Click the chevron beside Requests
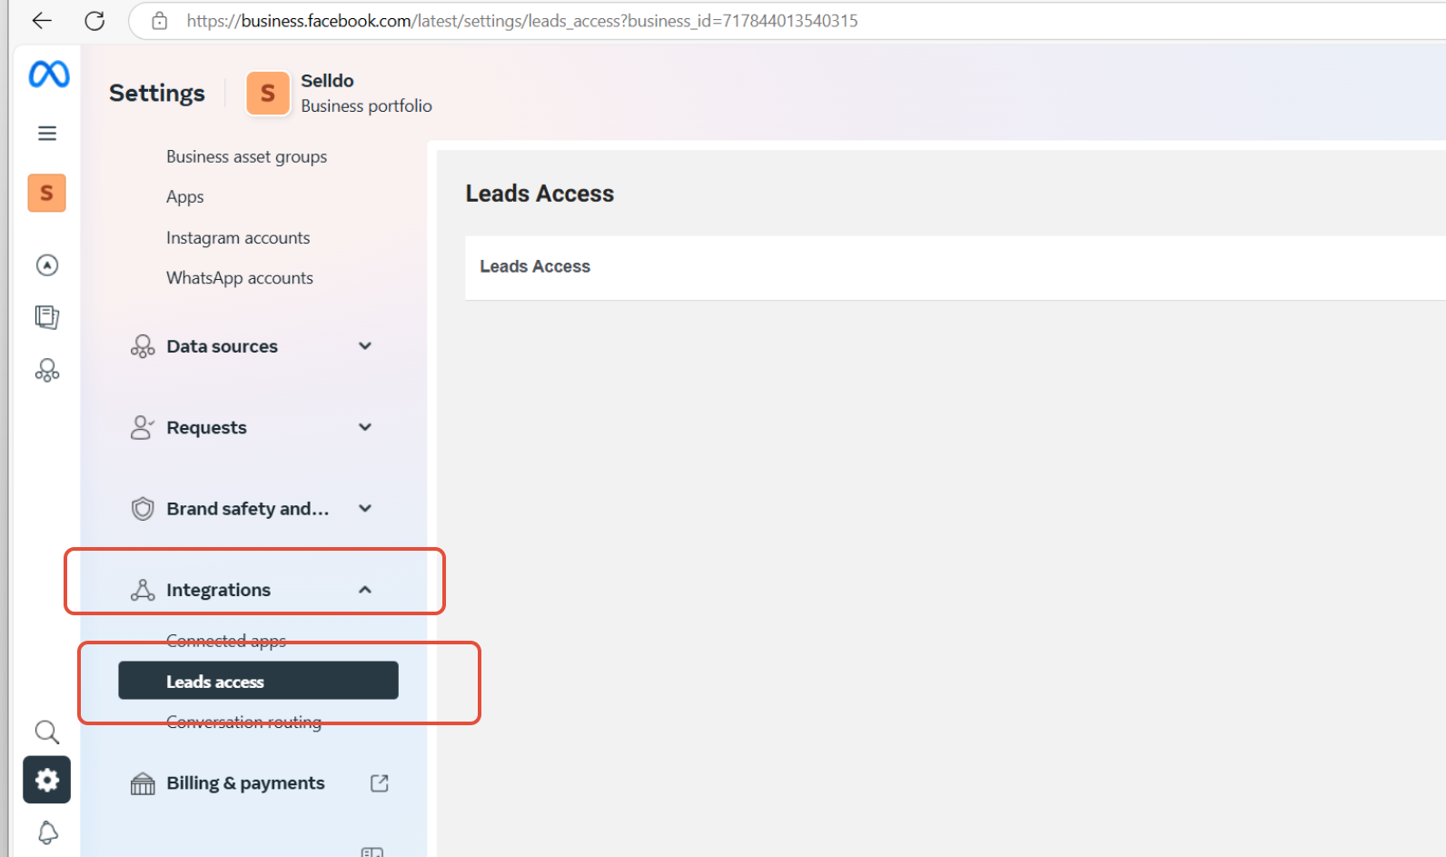 (x=365, y=427)
